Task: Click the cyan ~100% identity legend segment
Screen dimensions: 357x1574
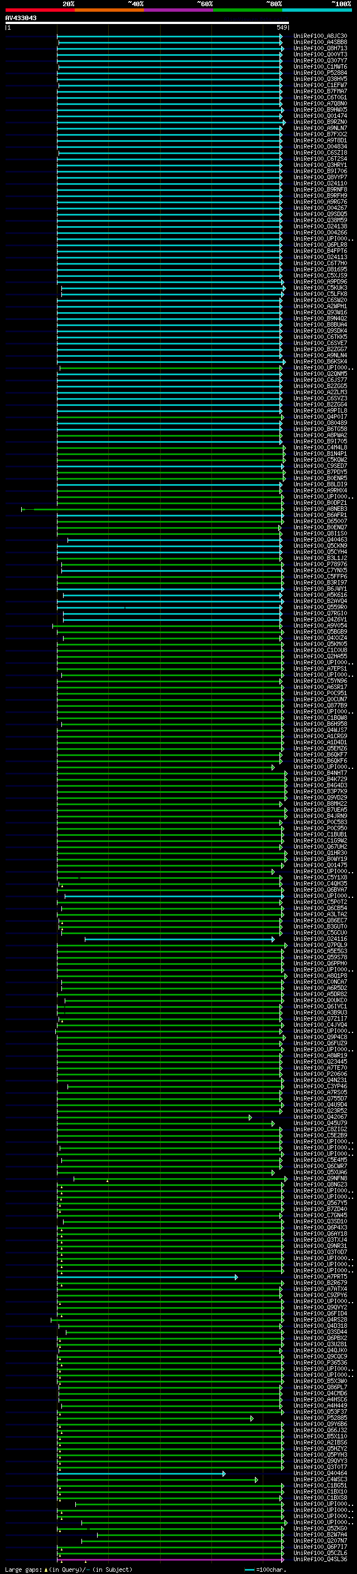Action: pos(317,10)
